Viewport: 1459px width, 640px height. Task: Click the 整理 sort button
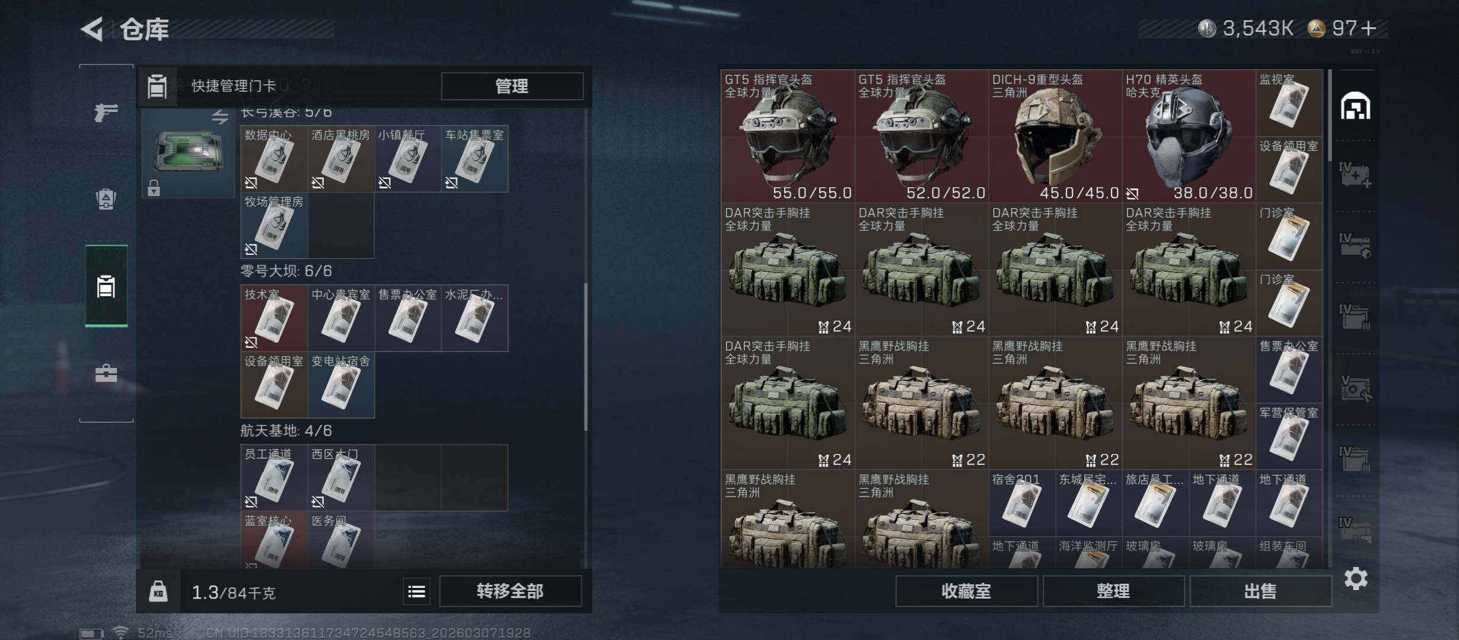point(1113,591)
